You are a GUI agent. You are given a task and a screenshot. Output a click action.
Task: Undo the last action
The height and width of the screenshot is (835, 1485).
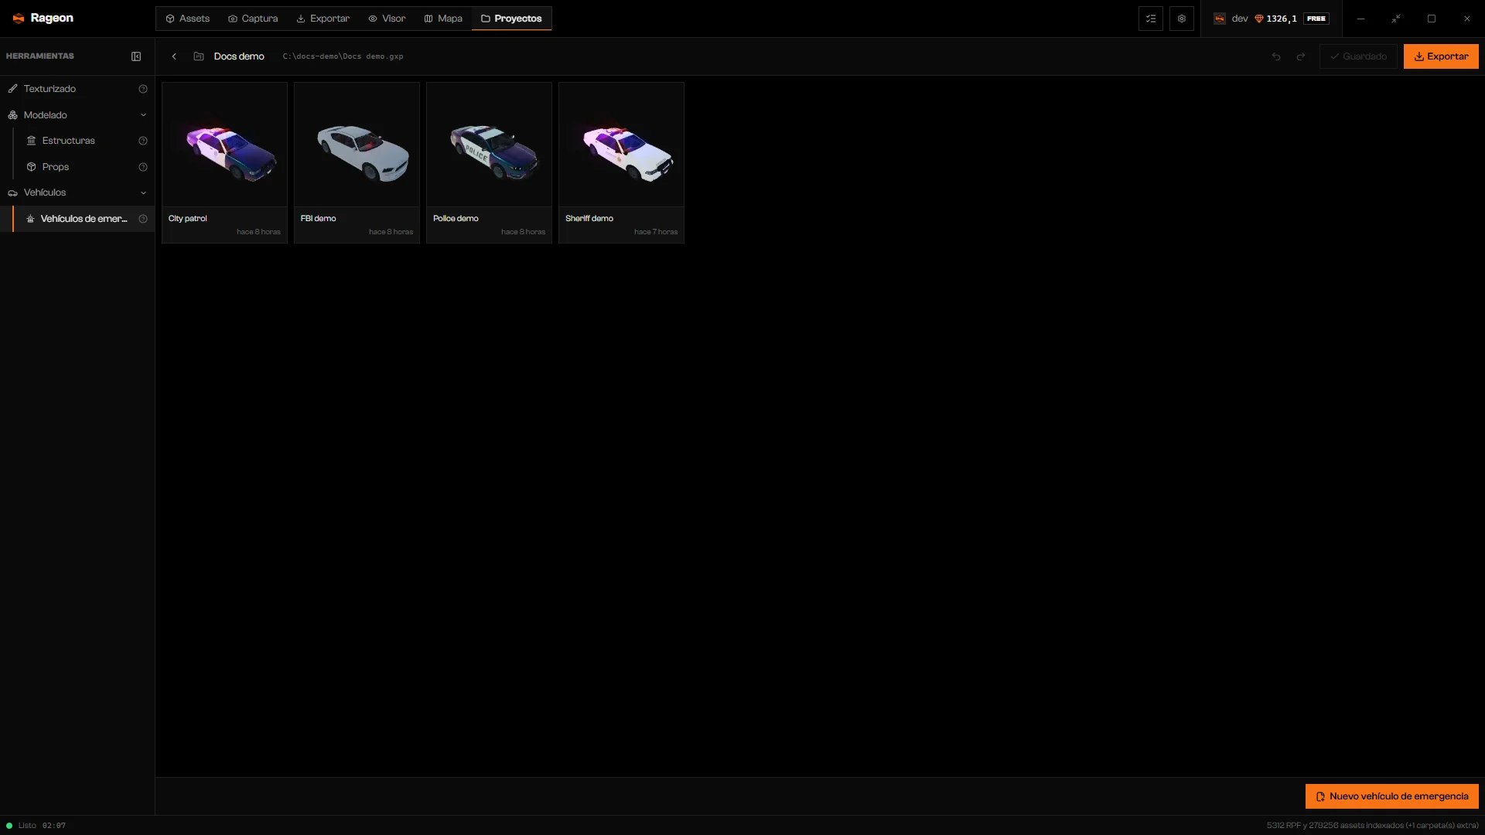point(1276,56)
